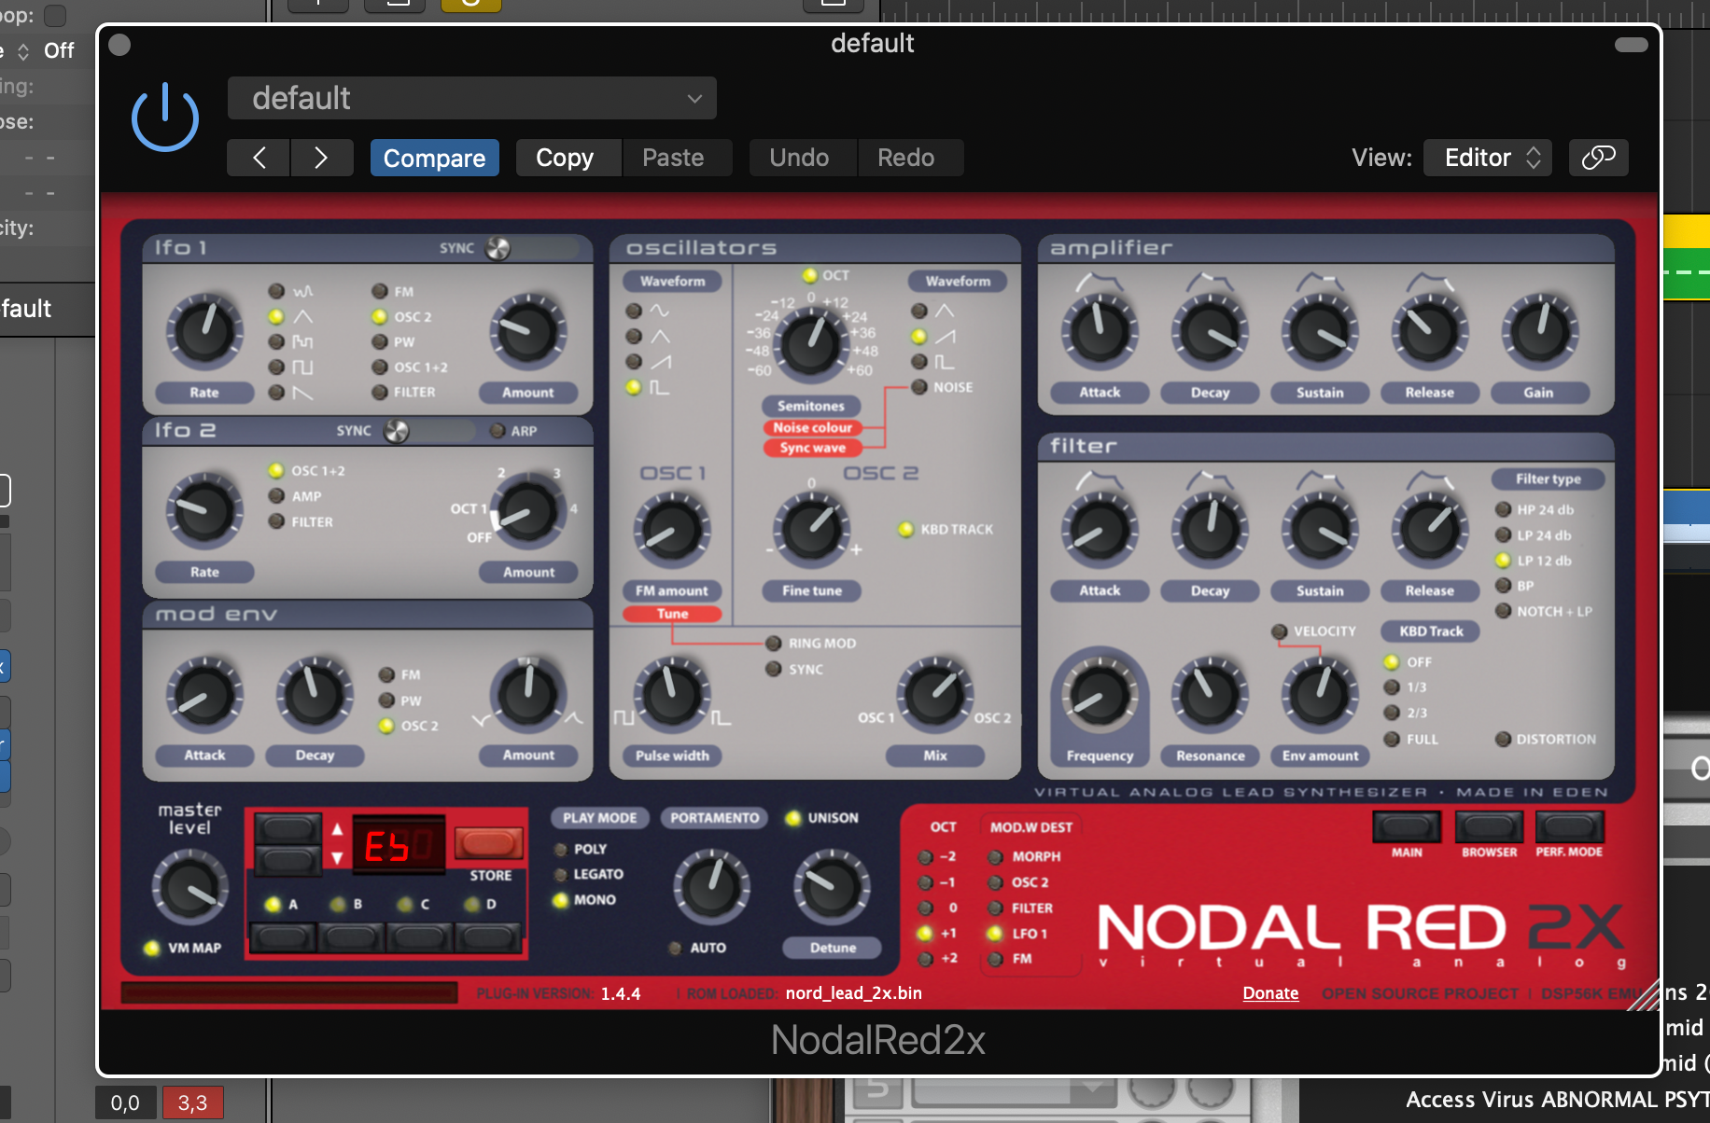The image size is (1710, 1123).
Task: Select slot D button
Action: (488, 936)
